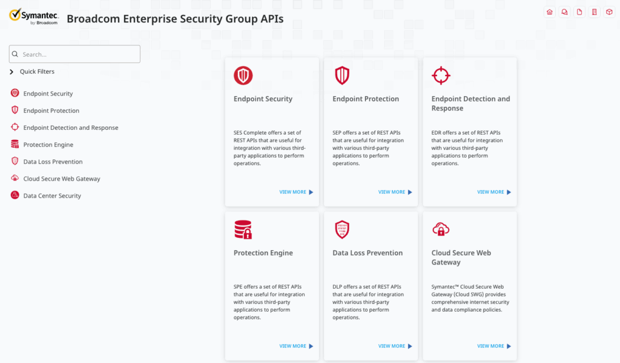Image resolution: width=620 pixels, height=363 pixels.
Task: Click the Cloud Secure Web Gateway card icon
Action: 441,230
